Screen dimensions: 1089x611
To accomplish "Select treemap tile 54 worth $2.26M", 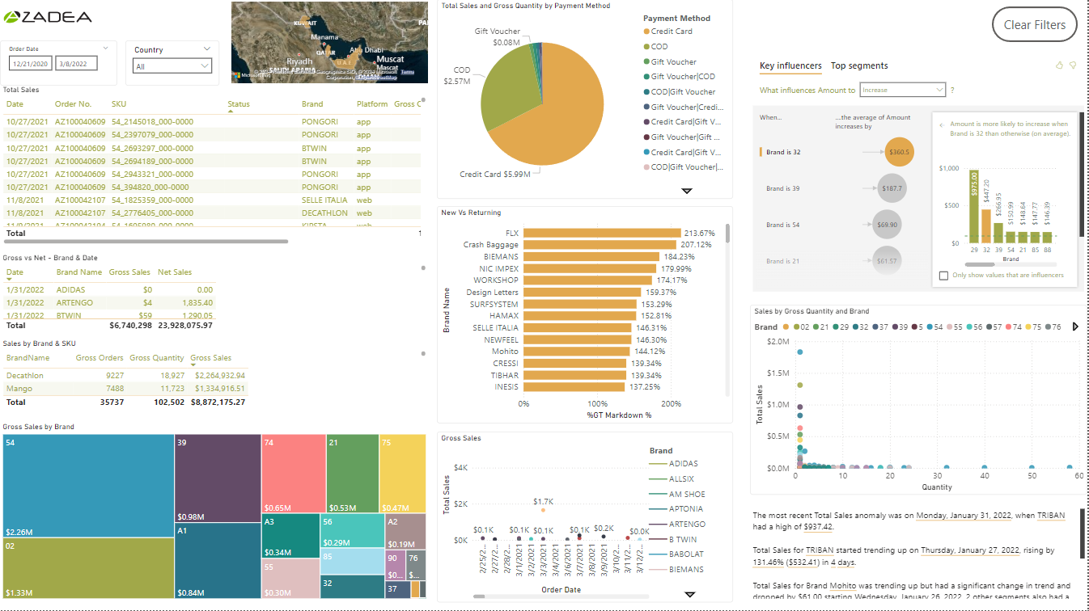I will [88, 487].
